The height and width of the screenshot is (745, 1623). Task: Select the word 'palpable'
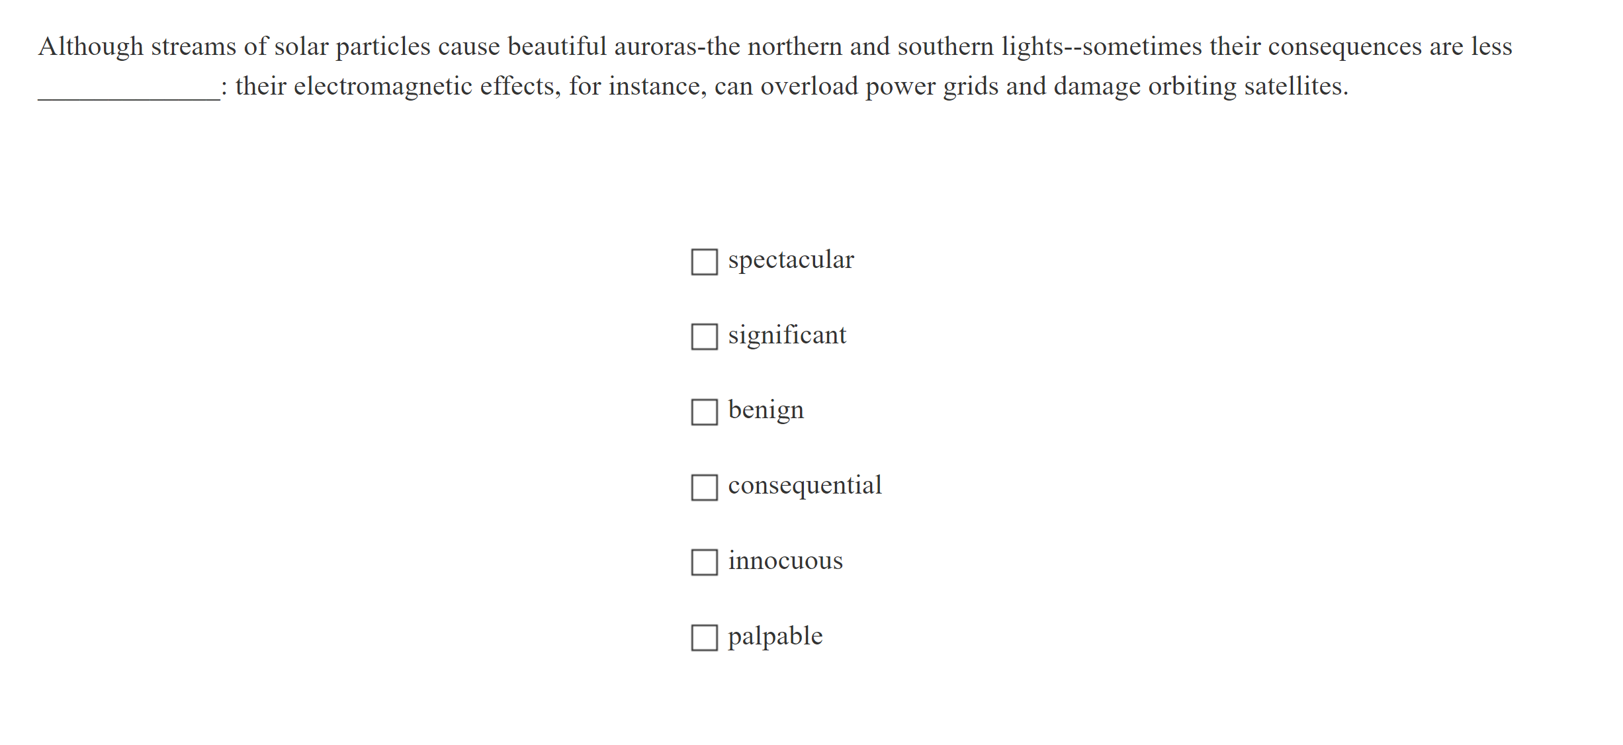[774, 636]
